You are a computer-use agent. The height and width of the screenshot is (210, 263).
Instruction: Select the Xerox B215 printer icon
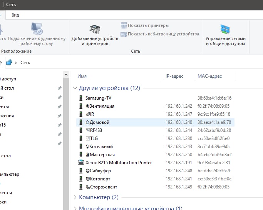pyautogui.click(x=81, y=162)
